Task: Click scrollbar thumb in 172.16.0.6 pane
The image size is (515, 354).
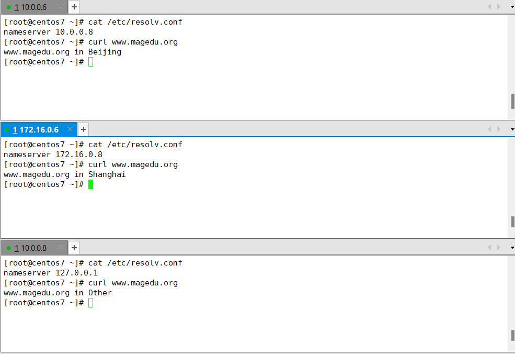Action: pyautogui.click(x=512, y=222)
